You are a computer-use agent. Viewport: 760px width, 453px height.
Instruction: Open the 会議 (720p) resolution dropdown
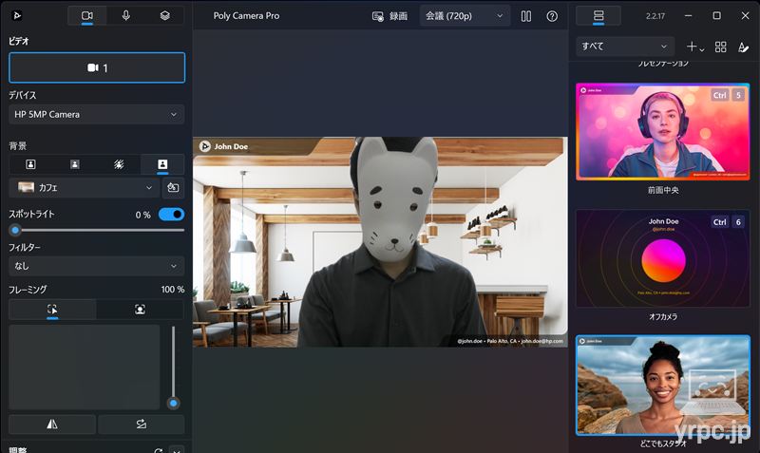point(465,16)
